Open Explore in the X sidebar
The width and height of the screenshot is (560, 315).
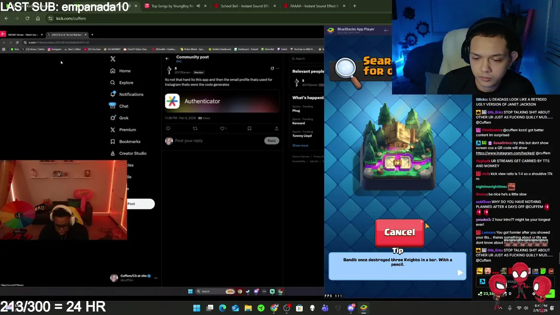pyautogui.click(x=122, y=83)
